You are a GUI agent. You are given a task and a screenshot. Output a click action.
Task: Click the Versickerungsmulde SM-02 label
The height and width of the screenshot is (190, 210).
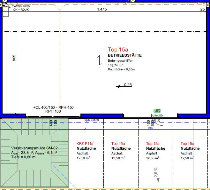point(34,148)
